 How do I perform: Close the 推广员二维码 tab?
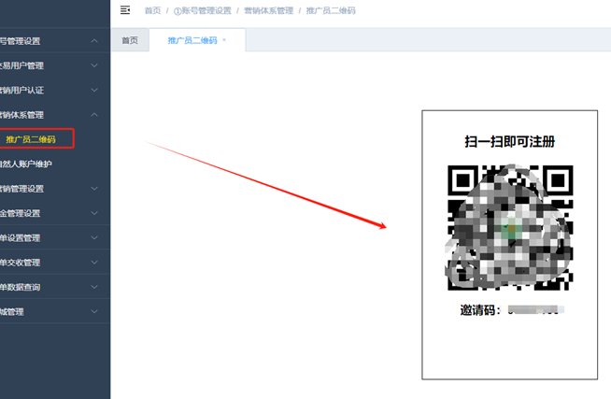click(224, 41)
